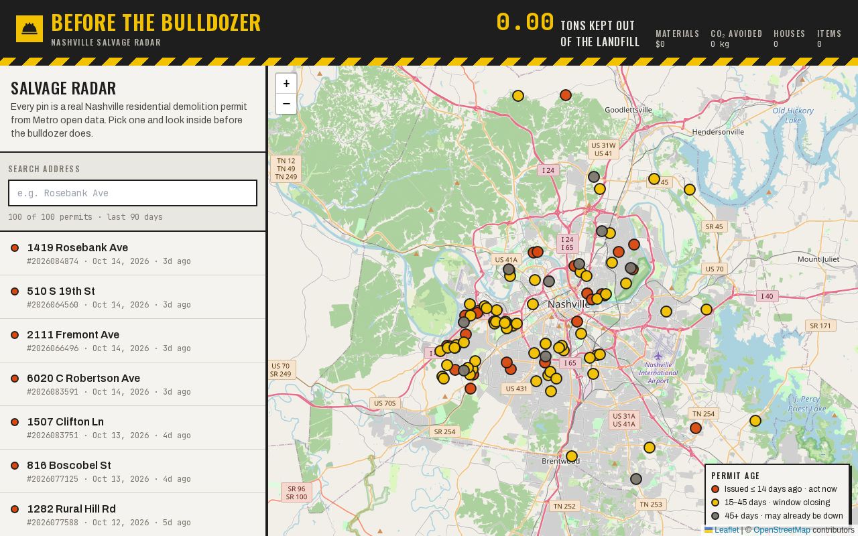Click the red pin west of Goodlettsville
The image size is (858, 536).
(566, 96)
